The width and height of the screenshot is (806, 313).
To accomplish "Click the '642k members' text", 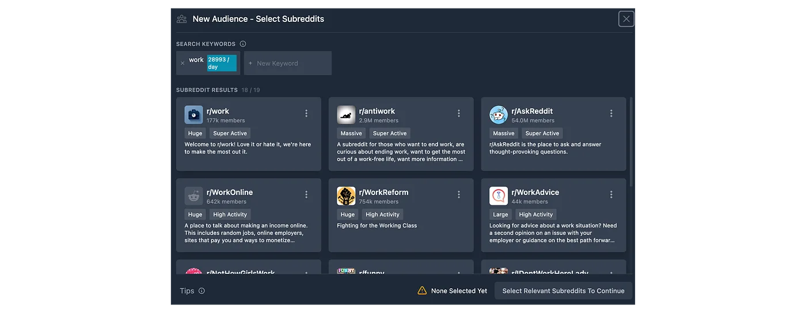I will click(x=226, y=202).
